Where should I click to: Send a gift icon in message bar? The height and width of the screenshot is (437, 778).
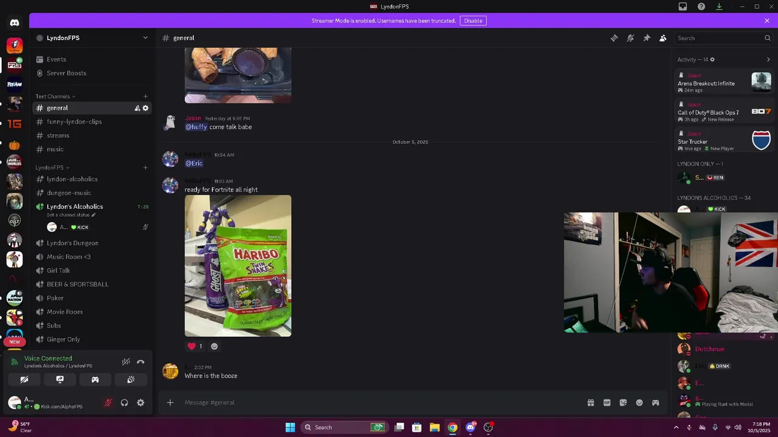[590, 402]
